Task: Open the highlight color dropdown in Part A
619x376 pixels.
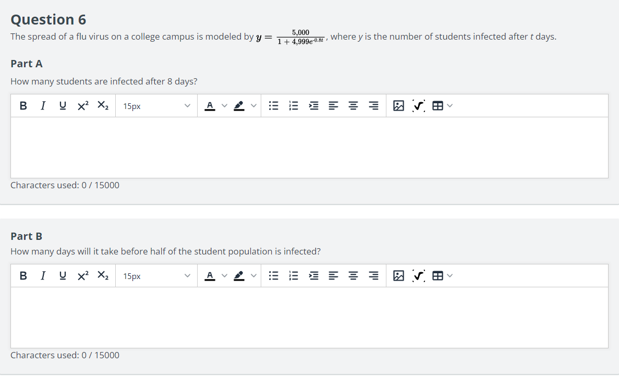Action: (x=254, y=105)
